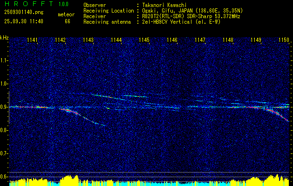
Task: Click the 0.8 kHz axis label
Action: click(x=4, y=130)
